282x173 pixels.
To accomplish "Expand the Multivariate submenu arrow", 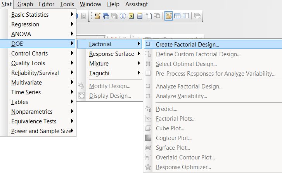I will click(x=72, y=82).
